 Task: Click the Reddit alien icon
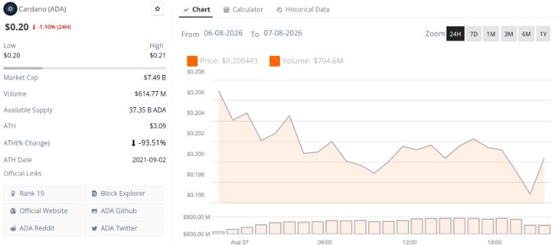[14, 228]
